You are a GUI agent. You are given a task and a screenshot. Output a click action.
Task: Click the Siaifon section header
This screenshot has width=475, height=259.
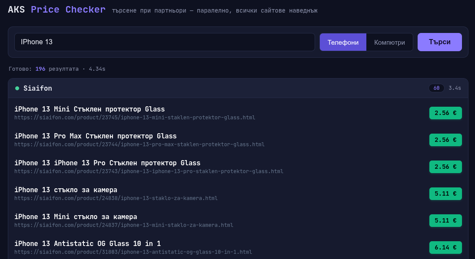coord(238,88)
